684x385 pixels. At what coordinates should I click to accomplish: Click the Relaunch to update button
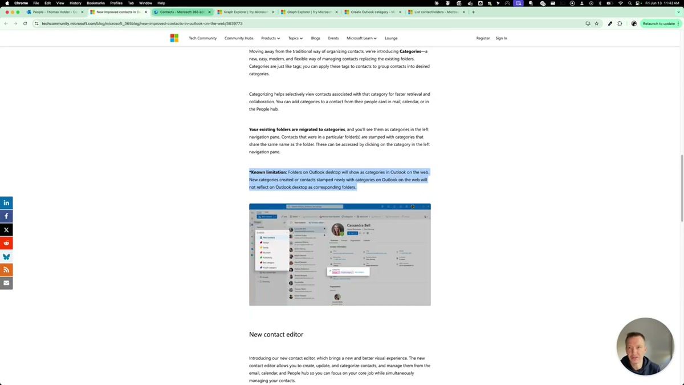pyautogui.click(x=659, y=23)
